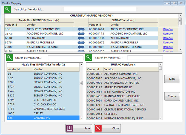Select CAMPBELL FLEET SERVICES row
This screenshot has width=186, height=135.
coord(43,109)
